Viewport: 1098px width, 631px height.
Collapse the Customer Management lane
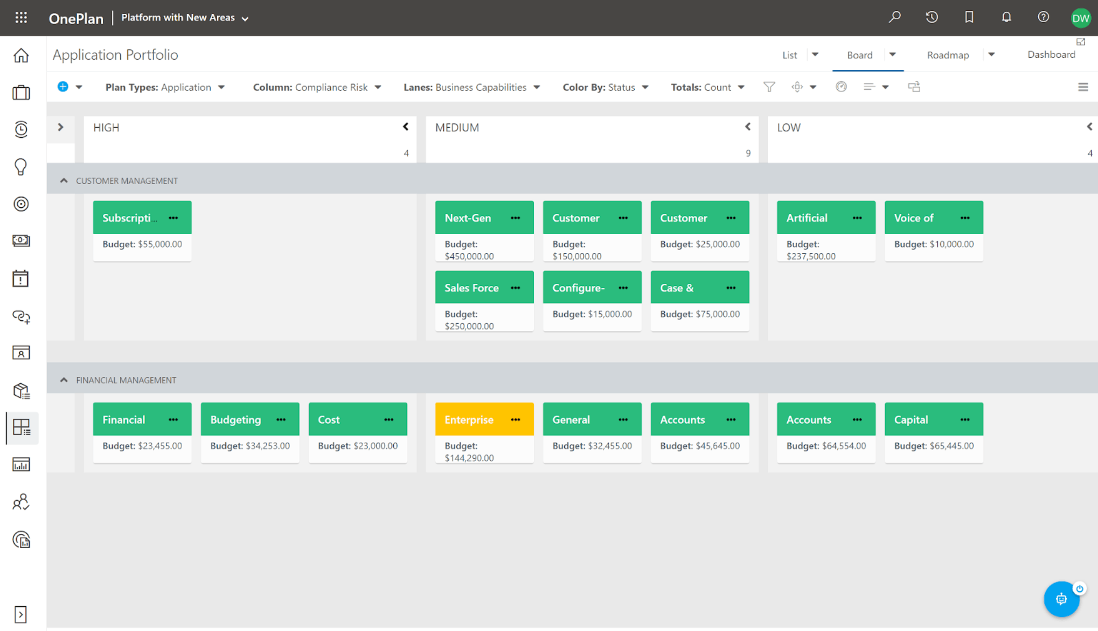point(64,180)
